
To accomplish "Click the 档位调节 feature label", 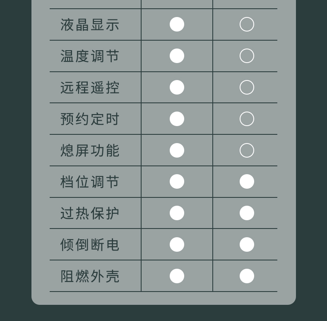I will point(90,182).
